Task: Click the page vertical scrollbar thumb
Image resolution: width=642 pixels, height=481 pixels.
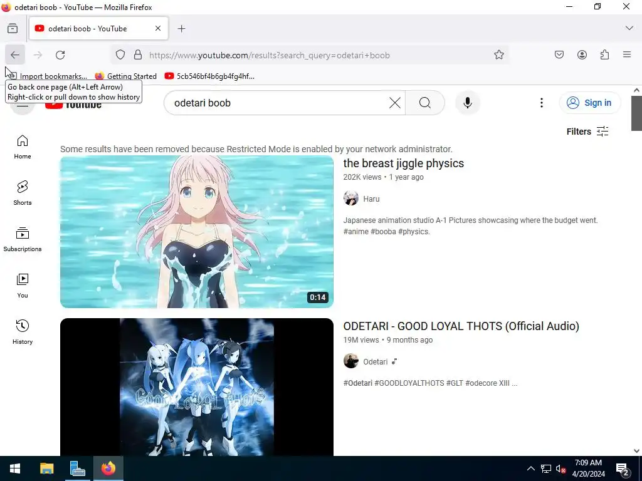Action: 636,113
